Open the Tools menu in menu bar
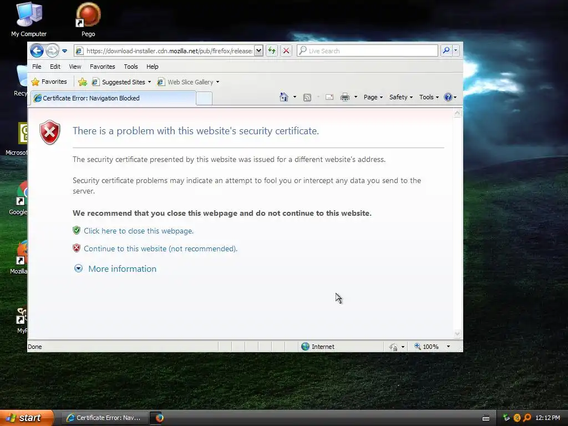The height and width of the screenshot is (426, 568). [x=131, y=67]
